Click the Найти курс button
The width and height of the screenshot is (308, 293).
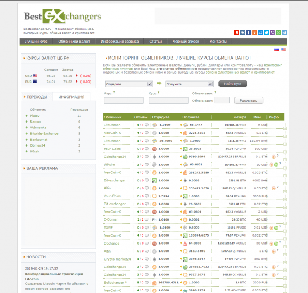tap(232, 84)
